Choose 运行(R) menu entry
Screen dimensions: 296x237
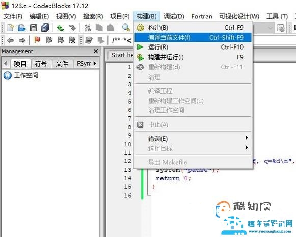click(193, 47)
